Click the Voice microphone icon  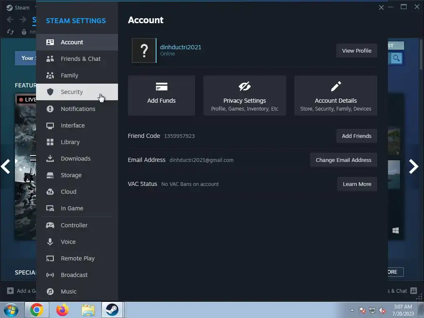coord(50,242)
